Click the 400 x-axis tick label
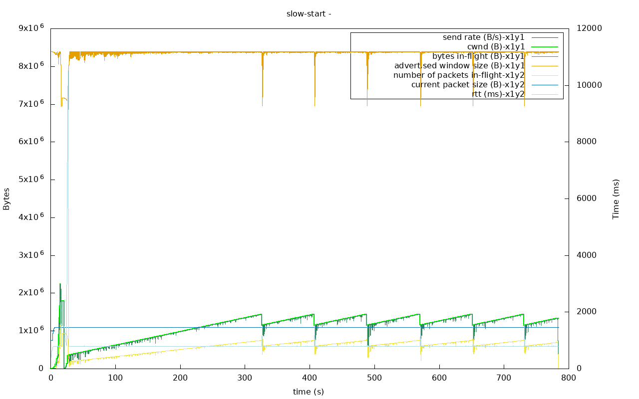 click(310, 379)
